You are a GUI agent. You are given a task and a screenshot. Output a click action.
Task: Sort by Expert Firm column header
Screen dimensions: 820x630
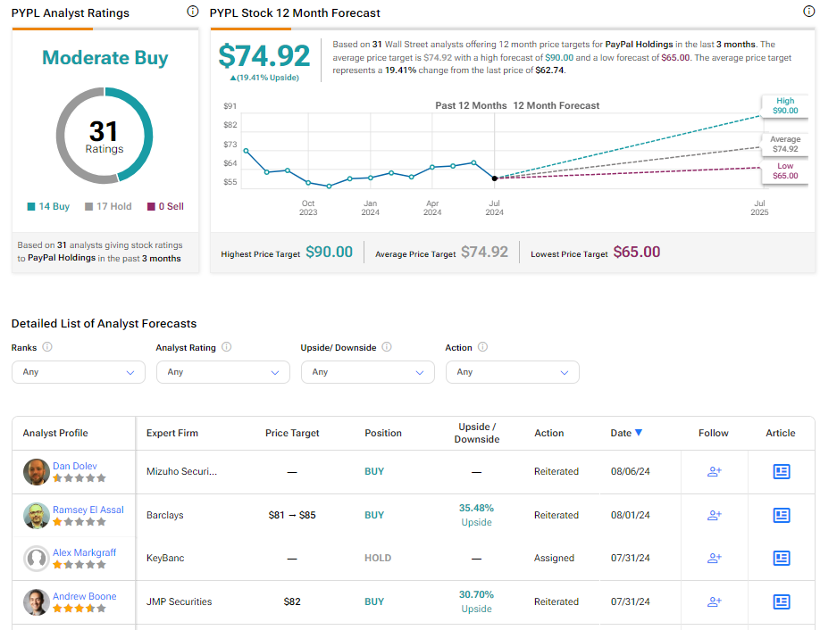click(x=172, y=433)
